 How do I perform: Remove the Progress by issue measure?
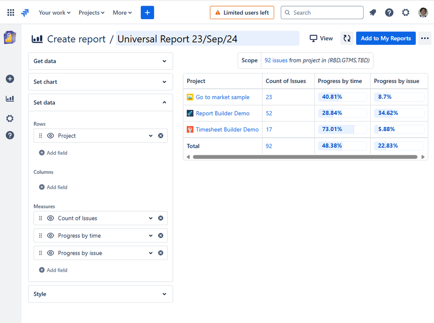(x=161, y=253)
